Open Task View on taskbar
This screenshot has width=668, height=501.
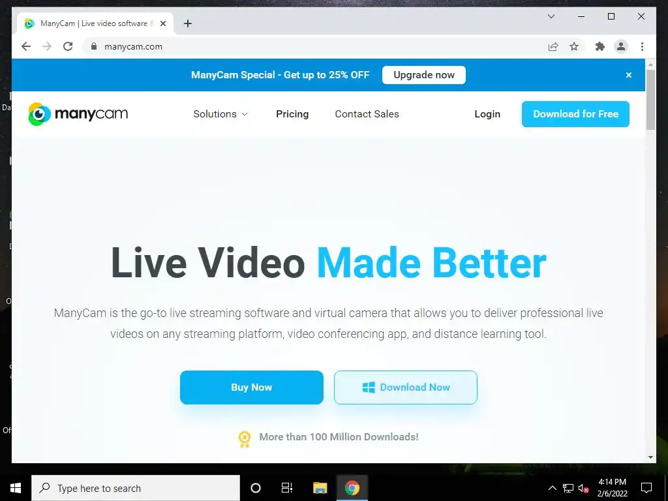(287, 488)
